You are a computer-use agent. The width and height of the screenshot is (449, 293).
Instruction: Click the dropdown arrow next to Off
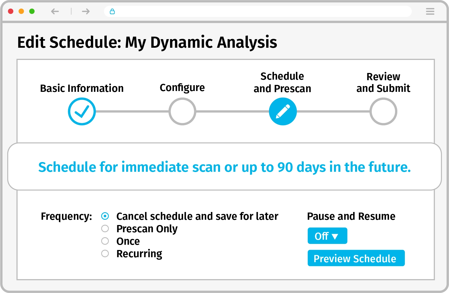click(x=335, y=236)
